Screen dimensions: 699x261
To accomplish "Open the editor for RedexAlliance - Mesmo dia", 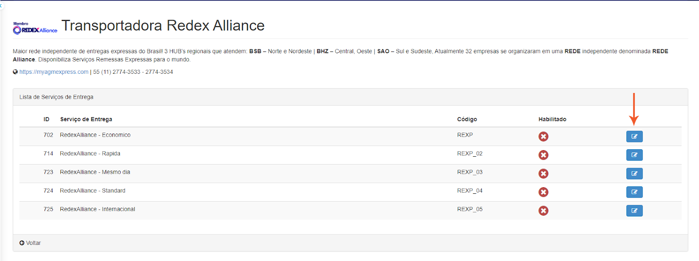I will (x=634, y=174).
